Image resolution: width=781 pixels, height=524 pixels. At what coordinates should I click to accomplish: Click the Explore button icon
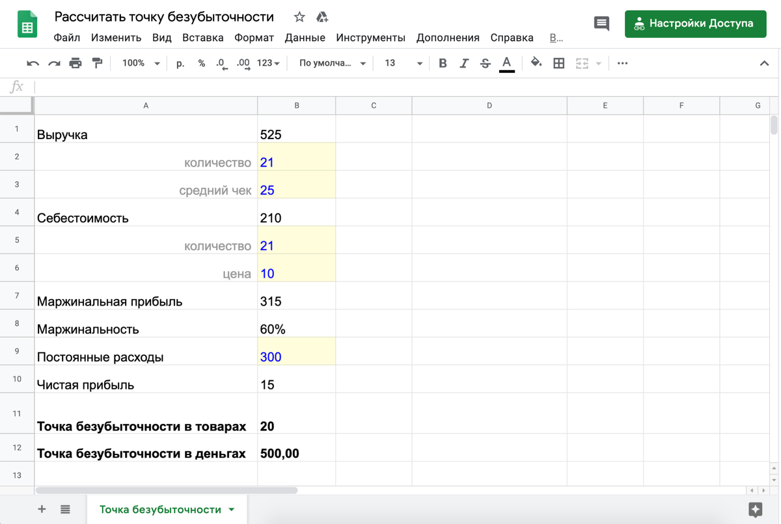pyautogui.click(x=756, y=510)
